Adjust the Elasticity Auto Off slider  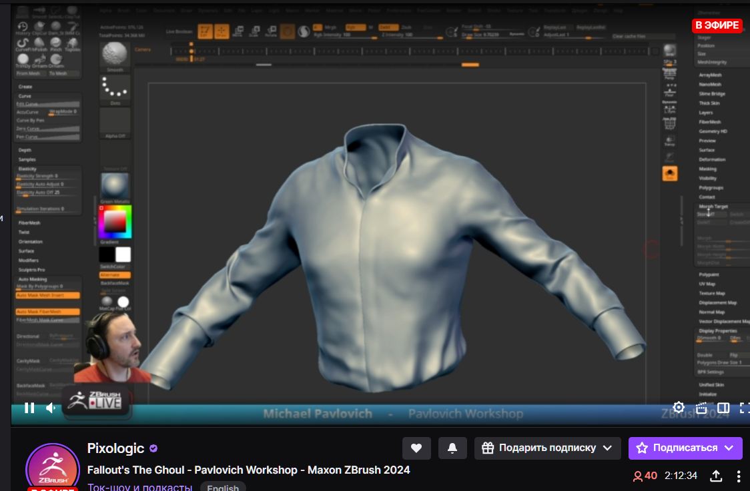point(47,193)
